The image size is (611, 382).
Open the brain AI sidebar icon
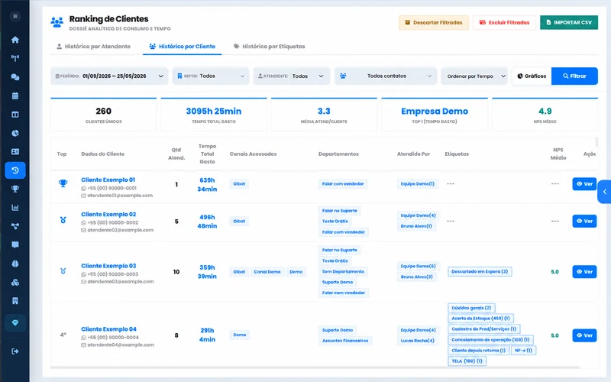click(15, 264)
